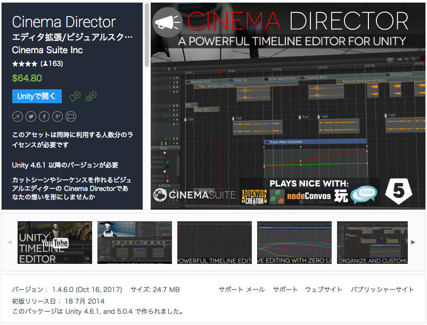
Task: Share on Twitter icon
Action: tap(31, 116)
